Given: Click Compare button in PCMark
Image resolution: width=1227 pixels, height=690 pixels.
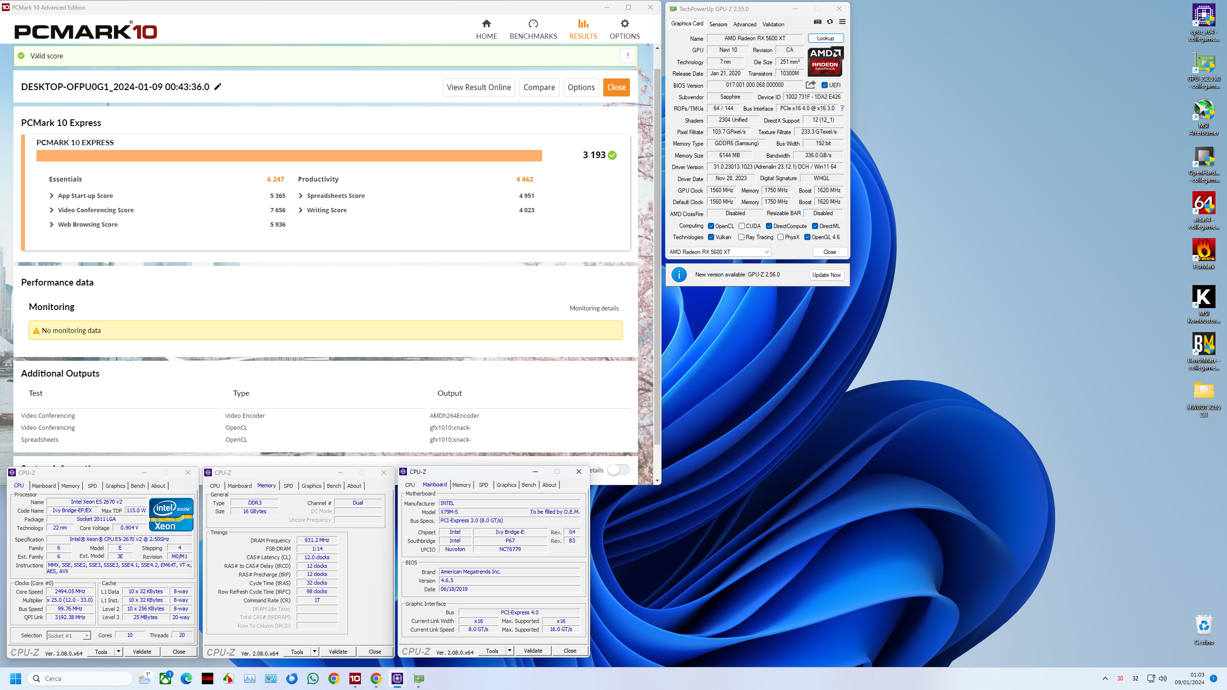Looking at the screenshot, I should (x=539, y=87).
